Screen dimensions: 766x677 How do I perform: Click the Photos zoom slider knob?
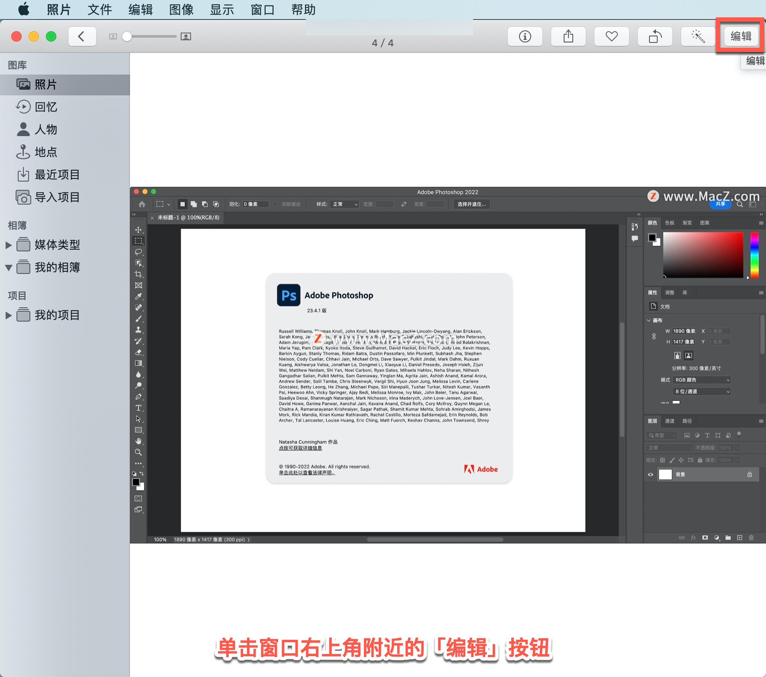127,36
